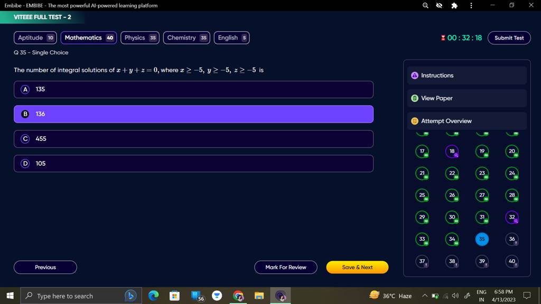Select answer option A, 135
Image resolution: width=541 pixels, height=304 pixels.
pos(193,89)
